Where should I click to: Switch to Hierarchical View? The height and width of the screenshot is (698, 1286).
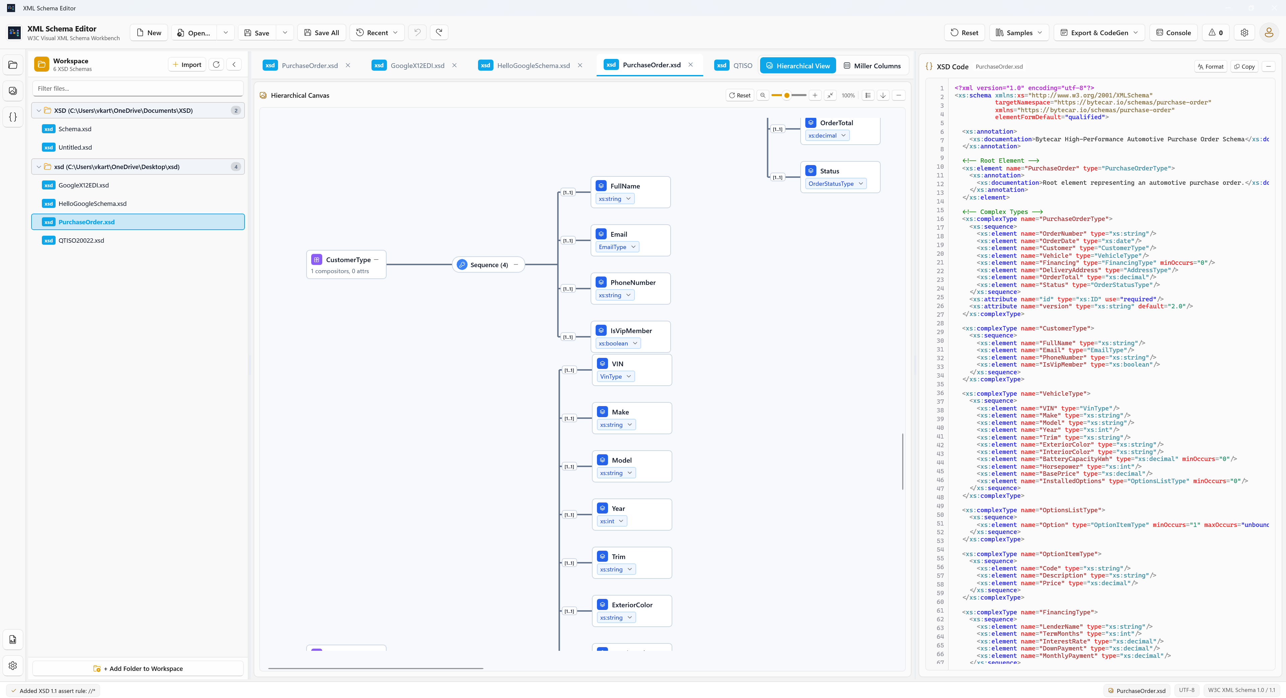tap(798, 66)
